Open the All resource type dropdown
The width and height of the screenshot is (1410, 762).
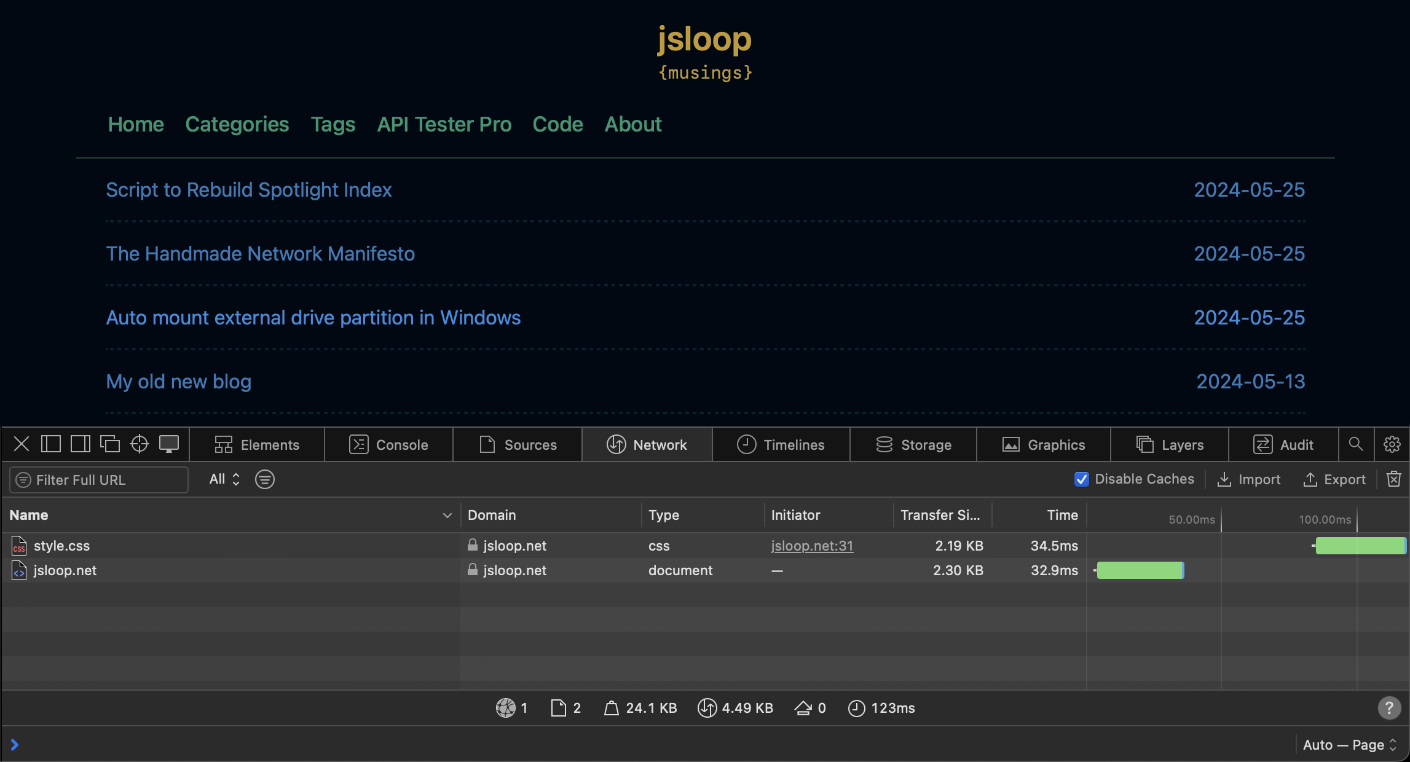pos(224,479)
